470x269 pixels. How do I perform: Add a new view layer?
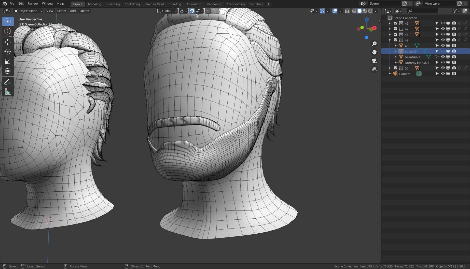coord(459,4)
